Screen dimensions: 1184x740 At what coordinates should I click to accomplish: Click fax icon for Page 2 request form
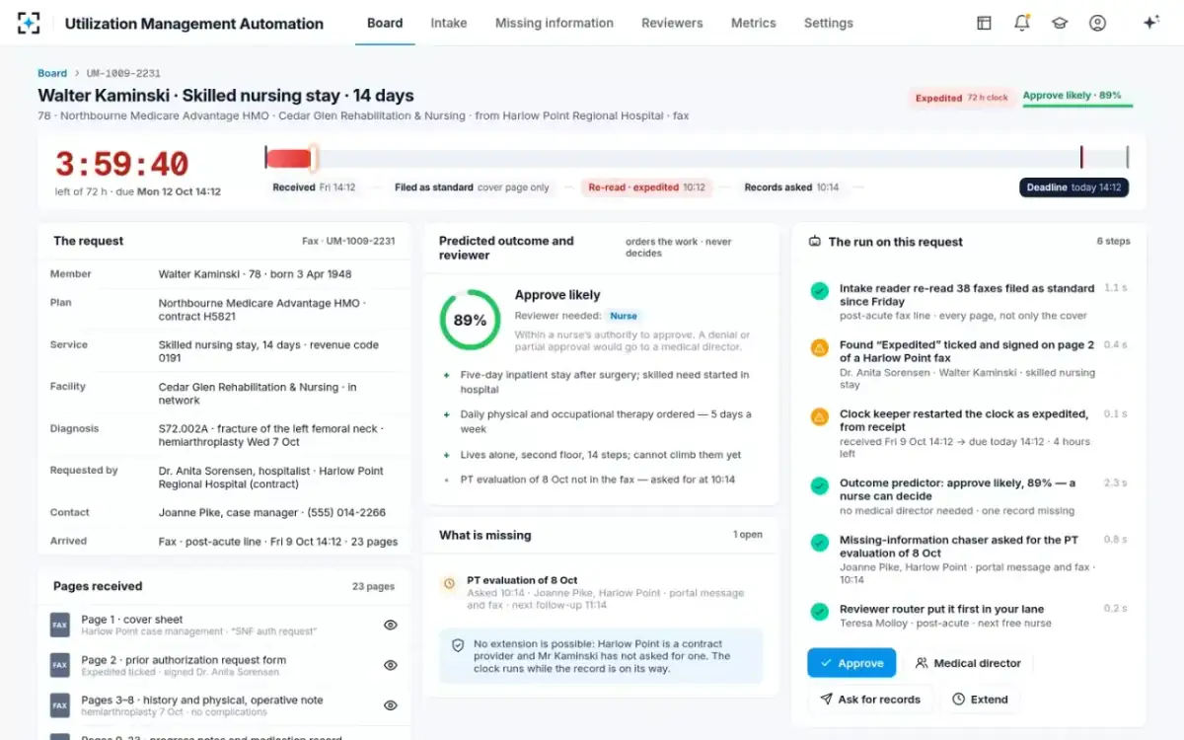click(60, 665)
